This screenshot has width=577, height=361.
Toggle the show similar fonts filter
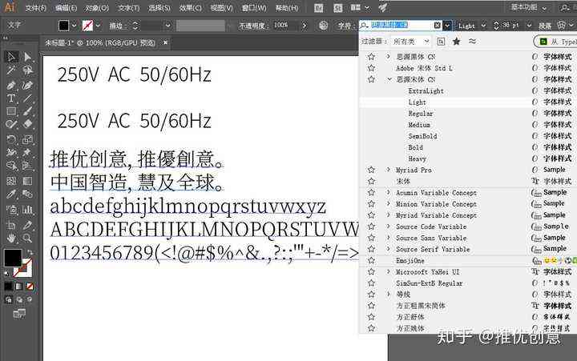click(x=473, y=41)
